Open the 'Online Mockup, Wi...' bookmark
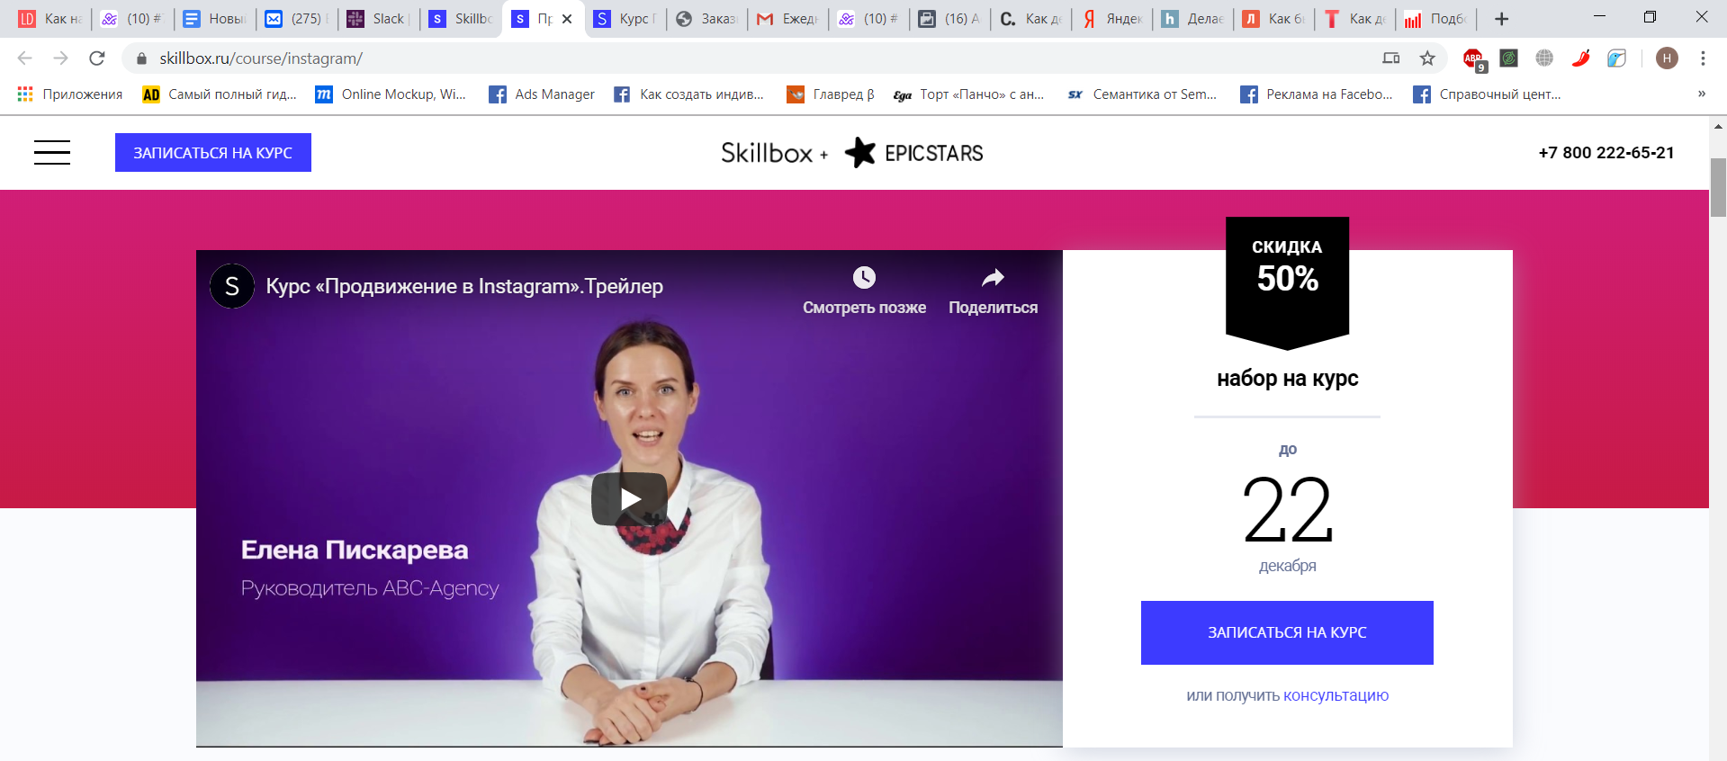 pos(391,94)
